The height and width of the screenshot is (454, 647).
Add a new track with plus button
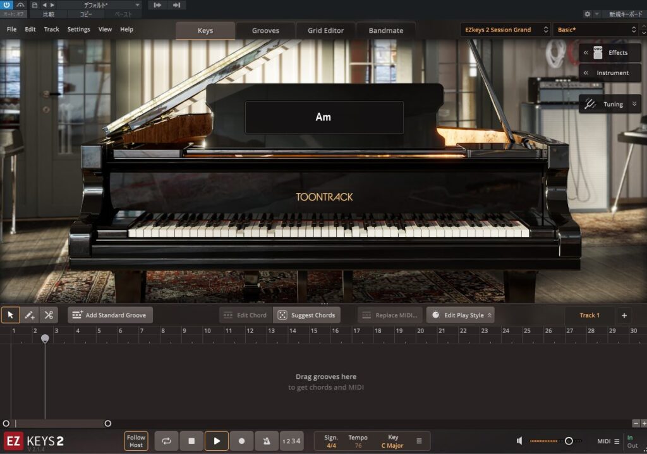point(624,315)
